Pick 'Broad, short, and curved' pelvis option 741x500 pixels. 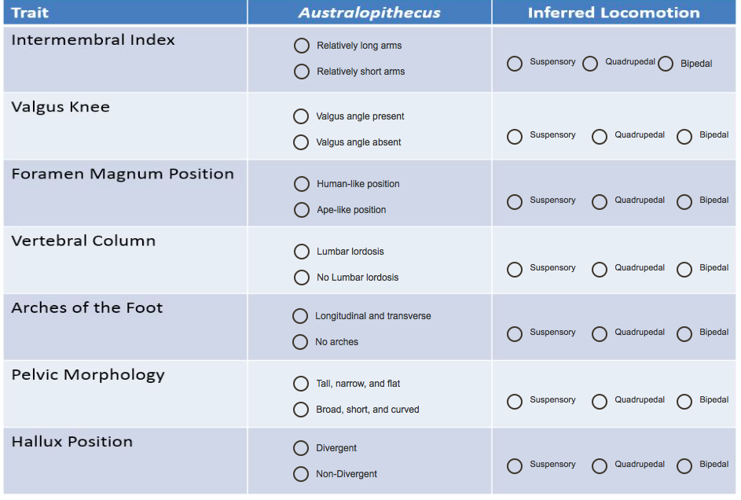[x=301, y=410]
